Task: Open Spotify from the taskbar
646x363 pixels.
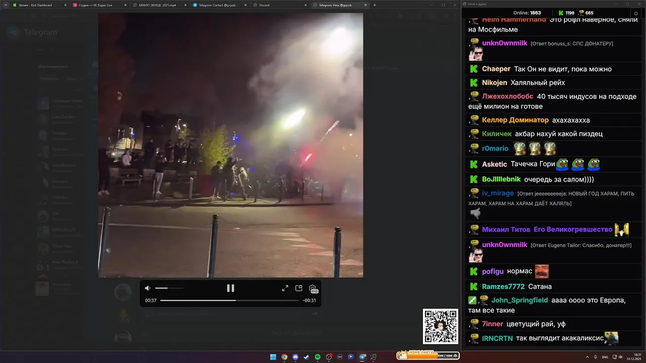Action: pos(317,357)
